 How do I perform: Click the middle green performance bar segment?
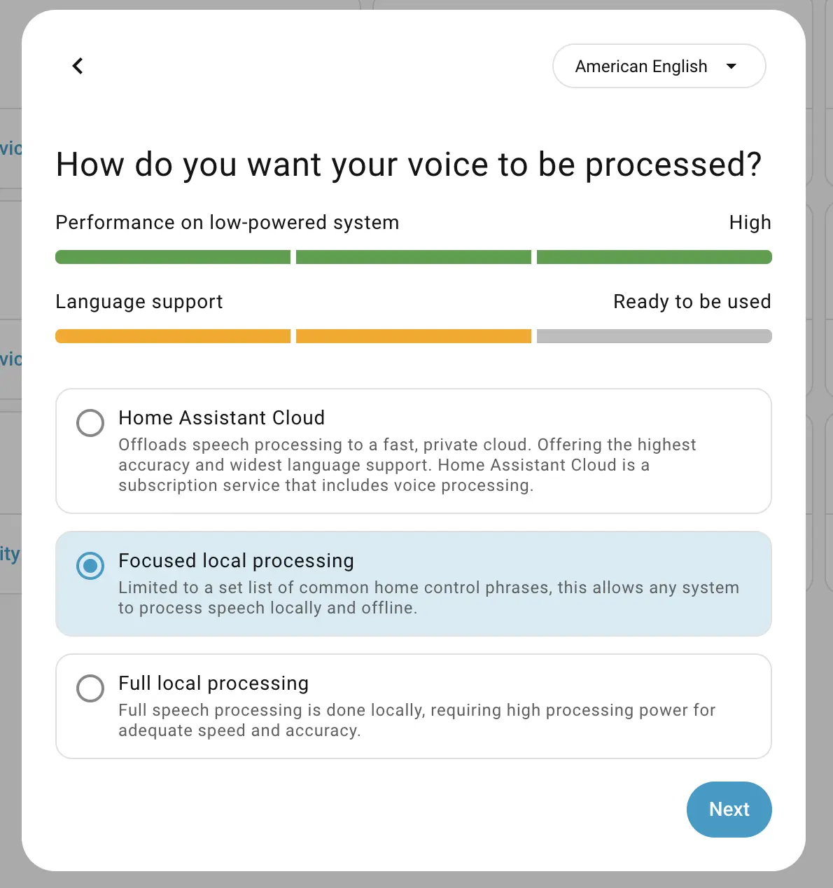pyautogui.click(x=413, y=257)
